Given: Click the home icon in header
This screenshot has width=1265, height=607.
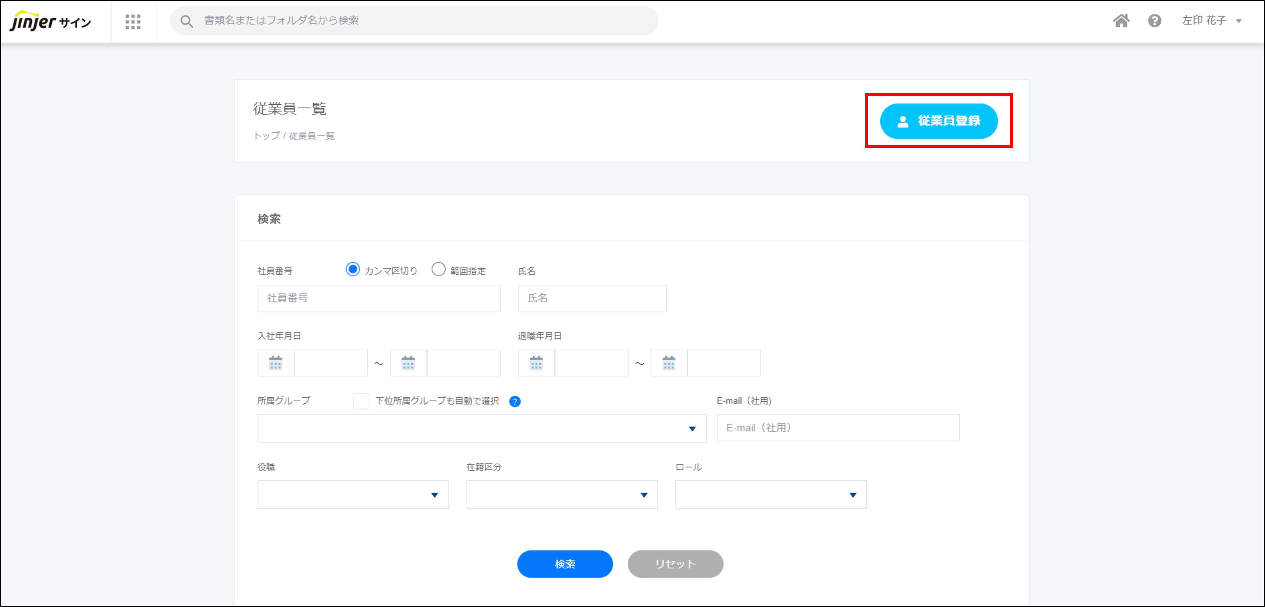Looking at the screenshot, I should [x=1121, y=21].
